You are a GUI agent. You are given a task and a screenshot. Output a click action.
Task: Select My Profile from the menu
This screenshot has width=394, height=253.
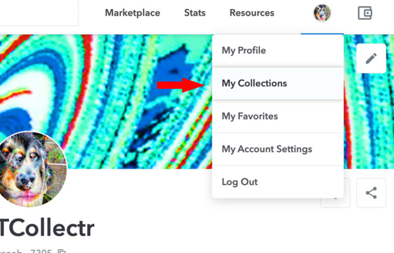244,50
